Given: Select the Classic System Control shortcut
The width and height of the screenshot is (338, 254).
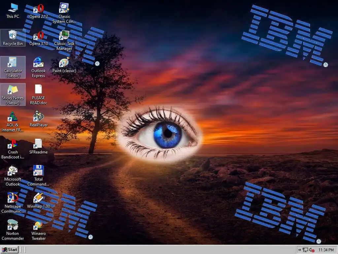Looking at the screenshot, I should 64,13.
